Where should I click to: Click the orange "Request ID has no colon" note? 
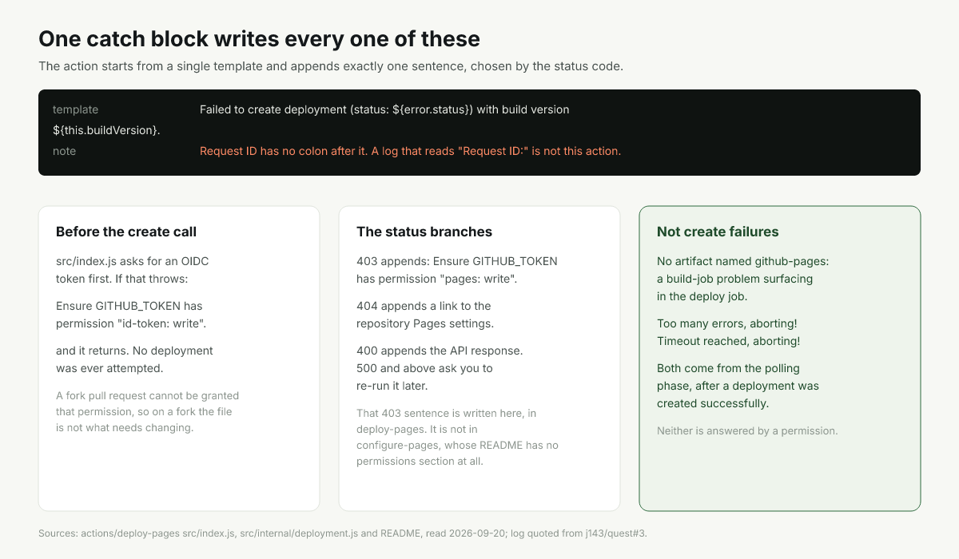click(x=410, y=151)
